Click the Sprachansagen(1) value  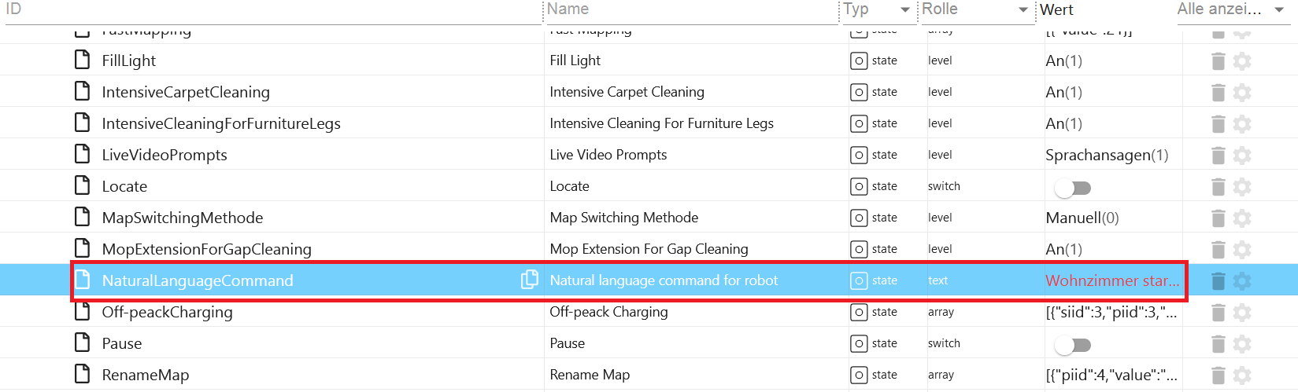[1106, 155]
